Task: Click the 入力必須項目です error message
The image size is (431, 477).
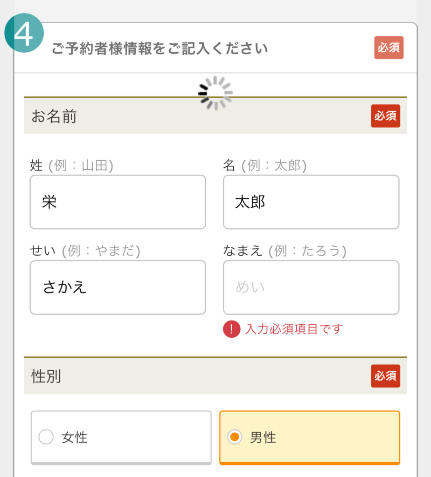Action: click(x=294, y=329)
